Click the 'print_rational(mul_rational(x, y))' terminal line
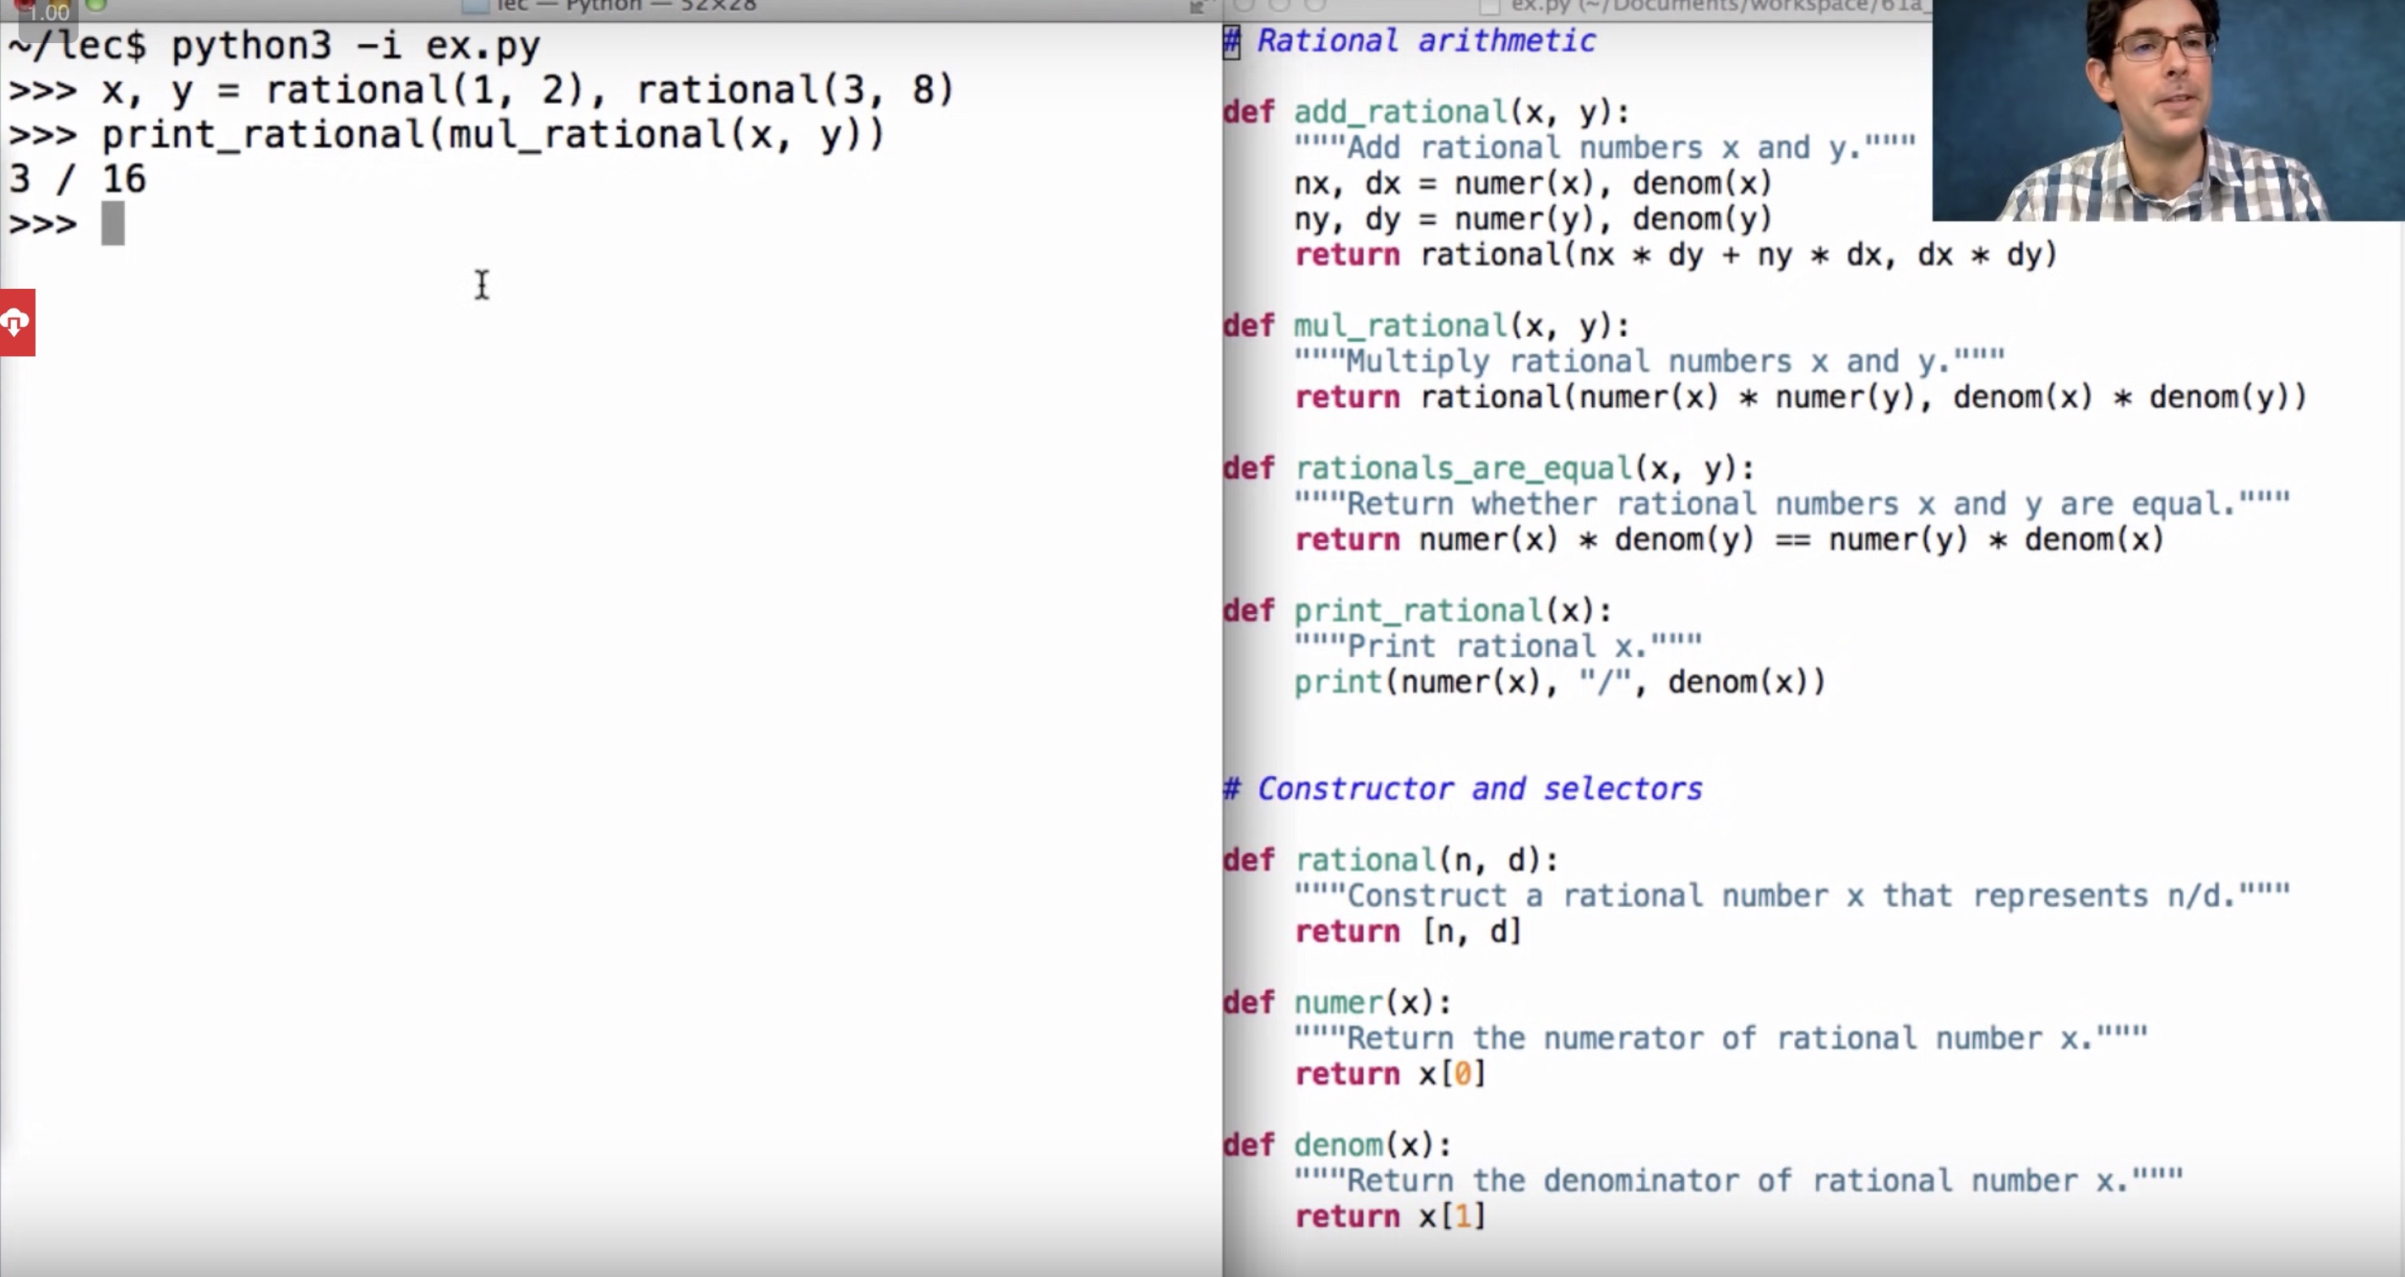The image size is (2405, 1277). (493, 135)
